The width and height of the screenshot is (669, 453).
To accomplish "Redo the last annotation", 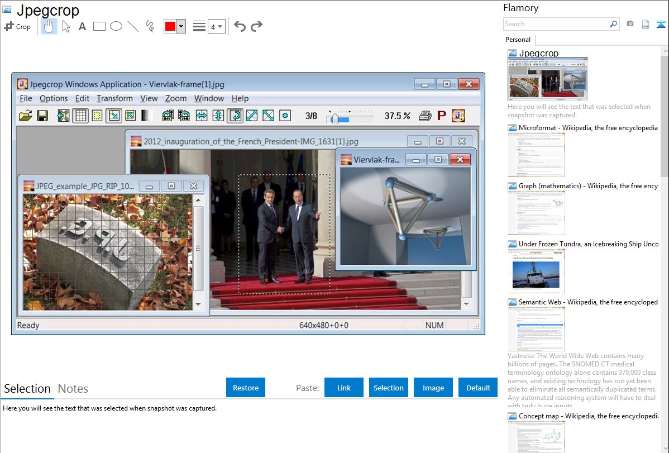I will tap(256, 26).
